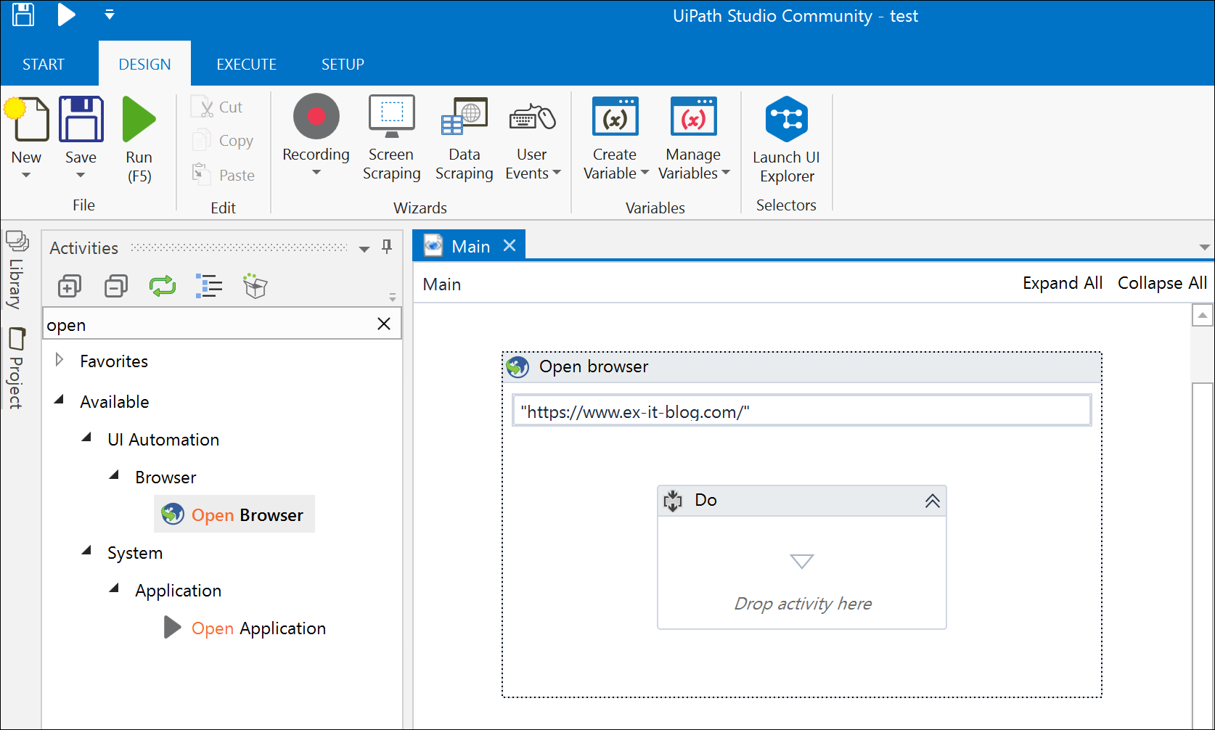This screenshot has height=730, width=1215.
Task: Open the Save dropdown arrow
Action: [81, 175]
